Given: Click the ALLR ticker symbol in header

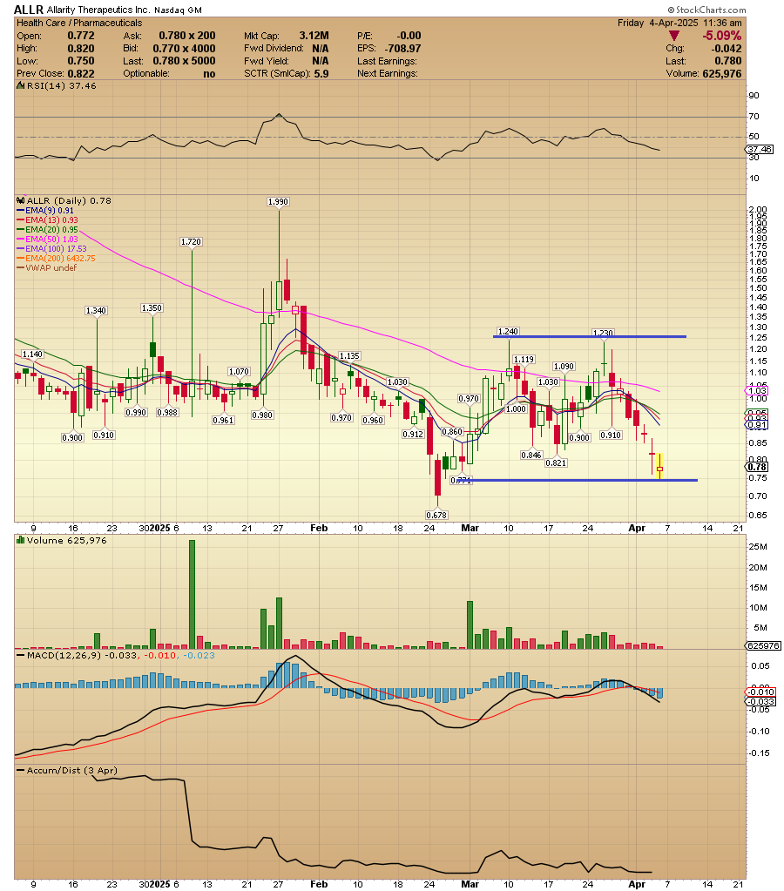Looking at the screenshot, I should click(29, 10).
